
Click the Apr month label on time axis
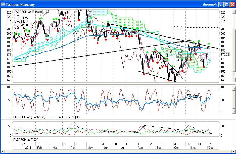tap(73, 148)
